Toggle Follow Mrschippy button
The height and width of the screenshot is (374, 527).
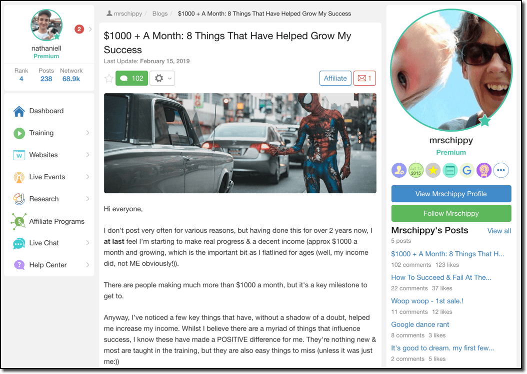pyautogui.click(x=451, y=213)
